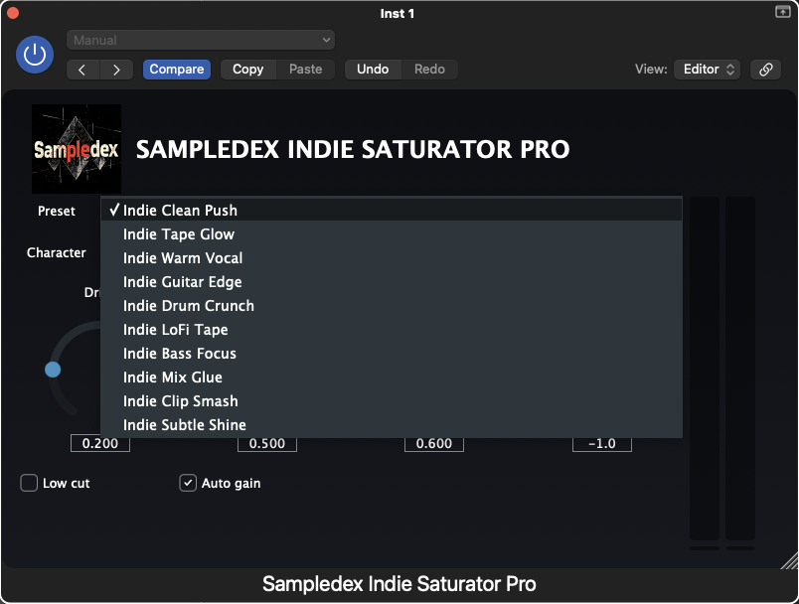This screenshot has height=604, width=799.
Task: Select the Indie Tape Glow preset
Action: 178,233
